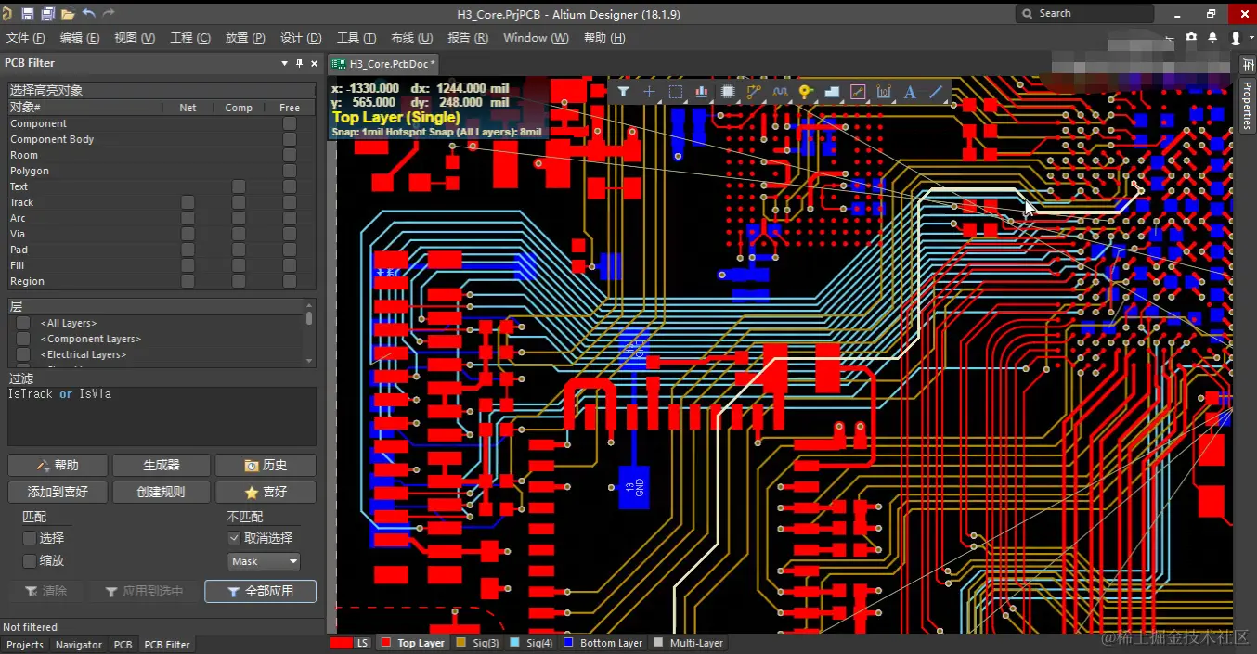This screenshot has height=654, width=1257.
Task: Expand the PCB Filter panel options arrow
Action: click(x=284, y=63)
